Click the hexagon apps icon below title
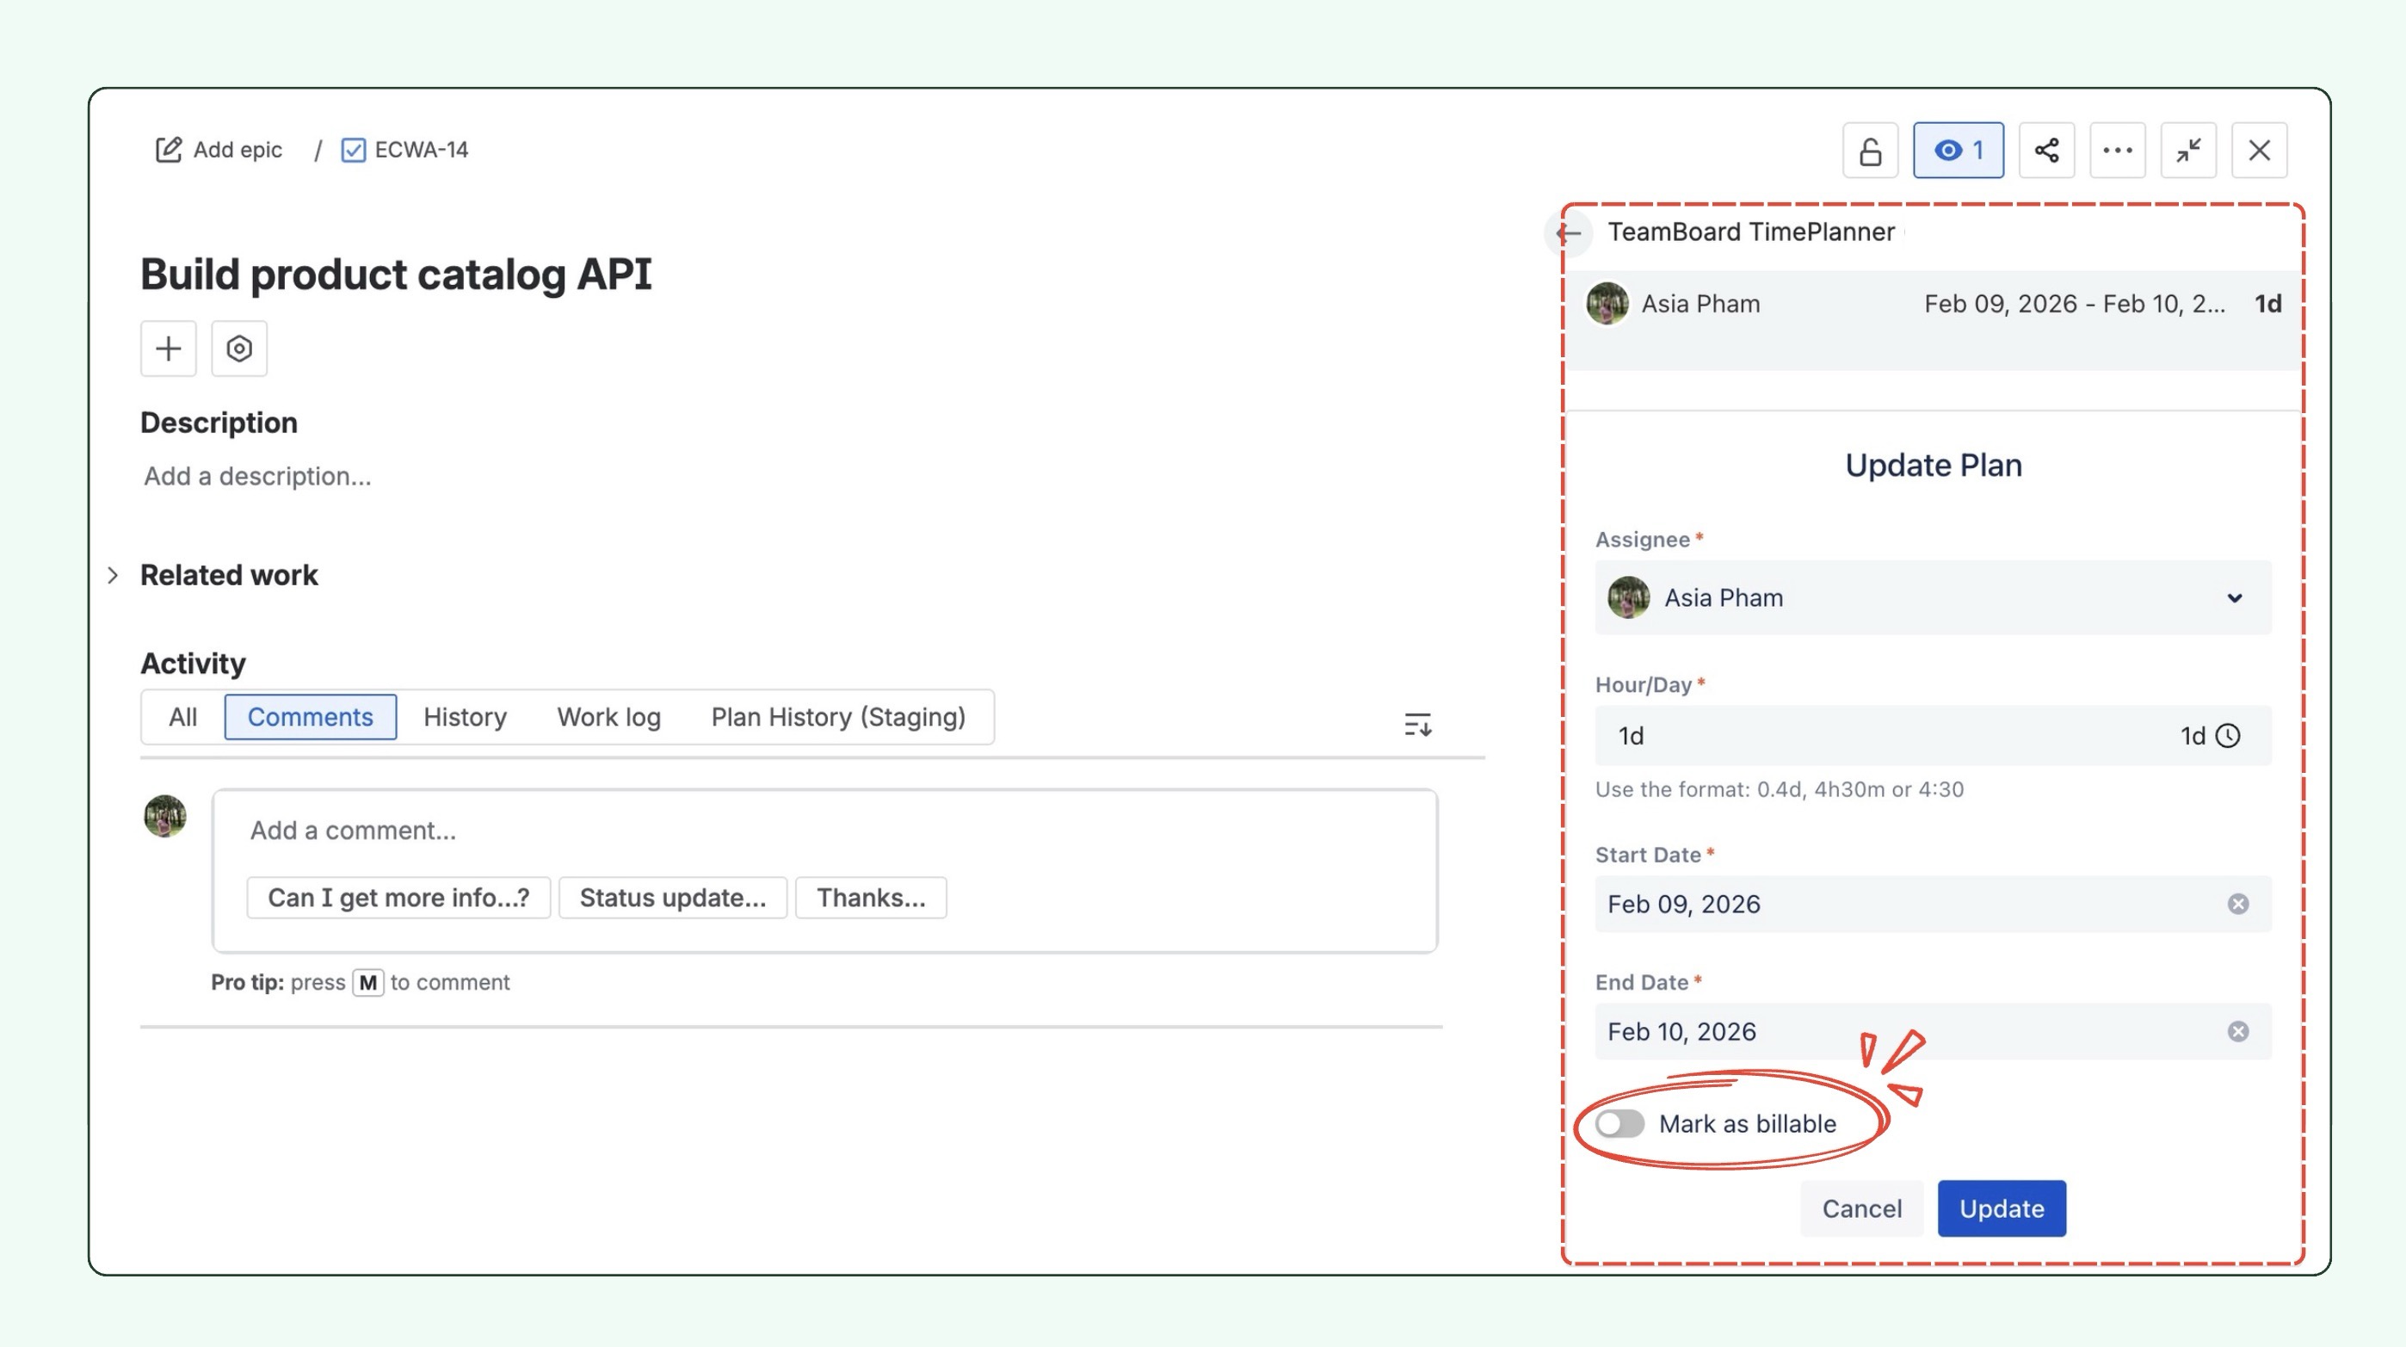Screen dimensions: 2406x1347 click(x=239, y=349)
